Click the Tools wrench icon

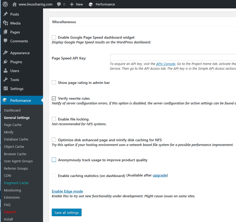[6, 80]
